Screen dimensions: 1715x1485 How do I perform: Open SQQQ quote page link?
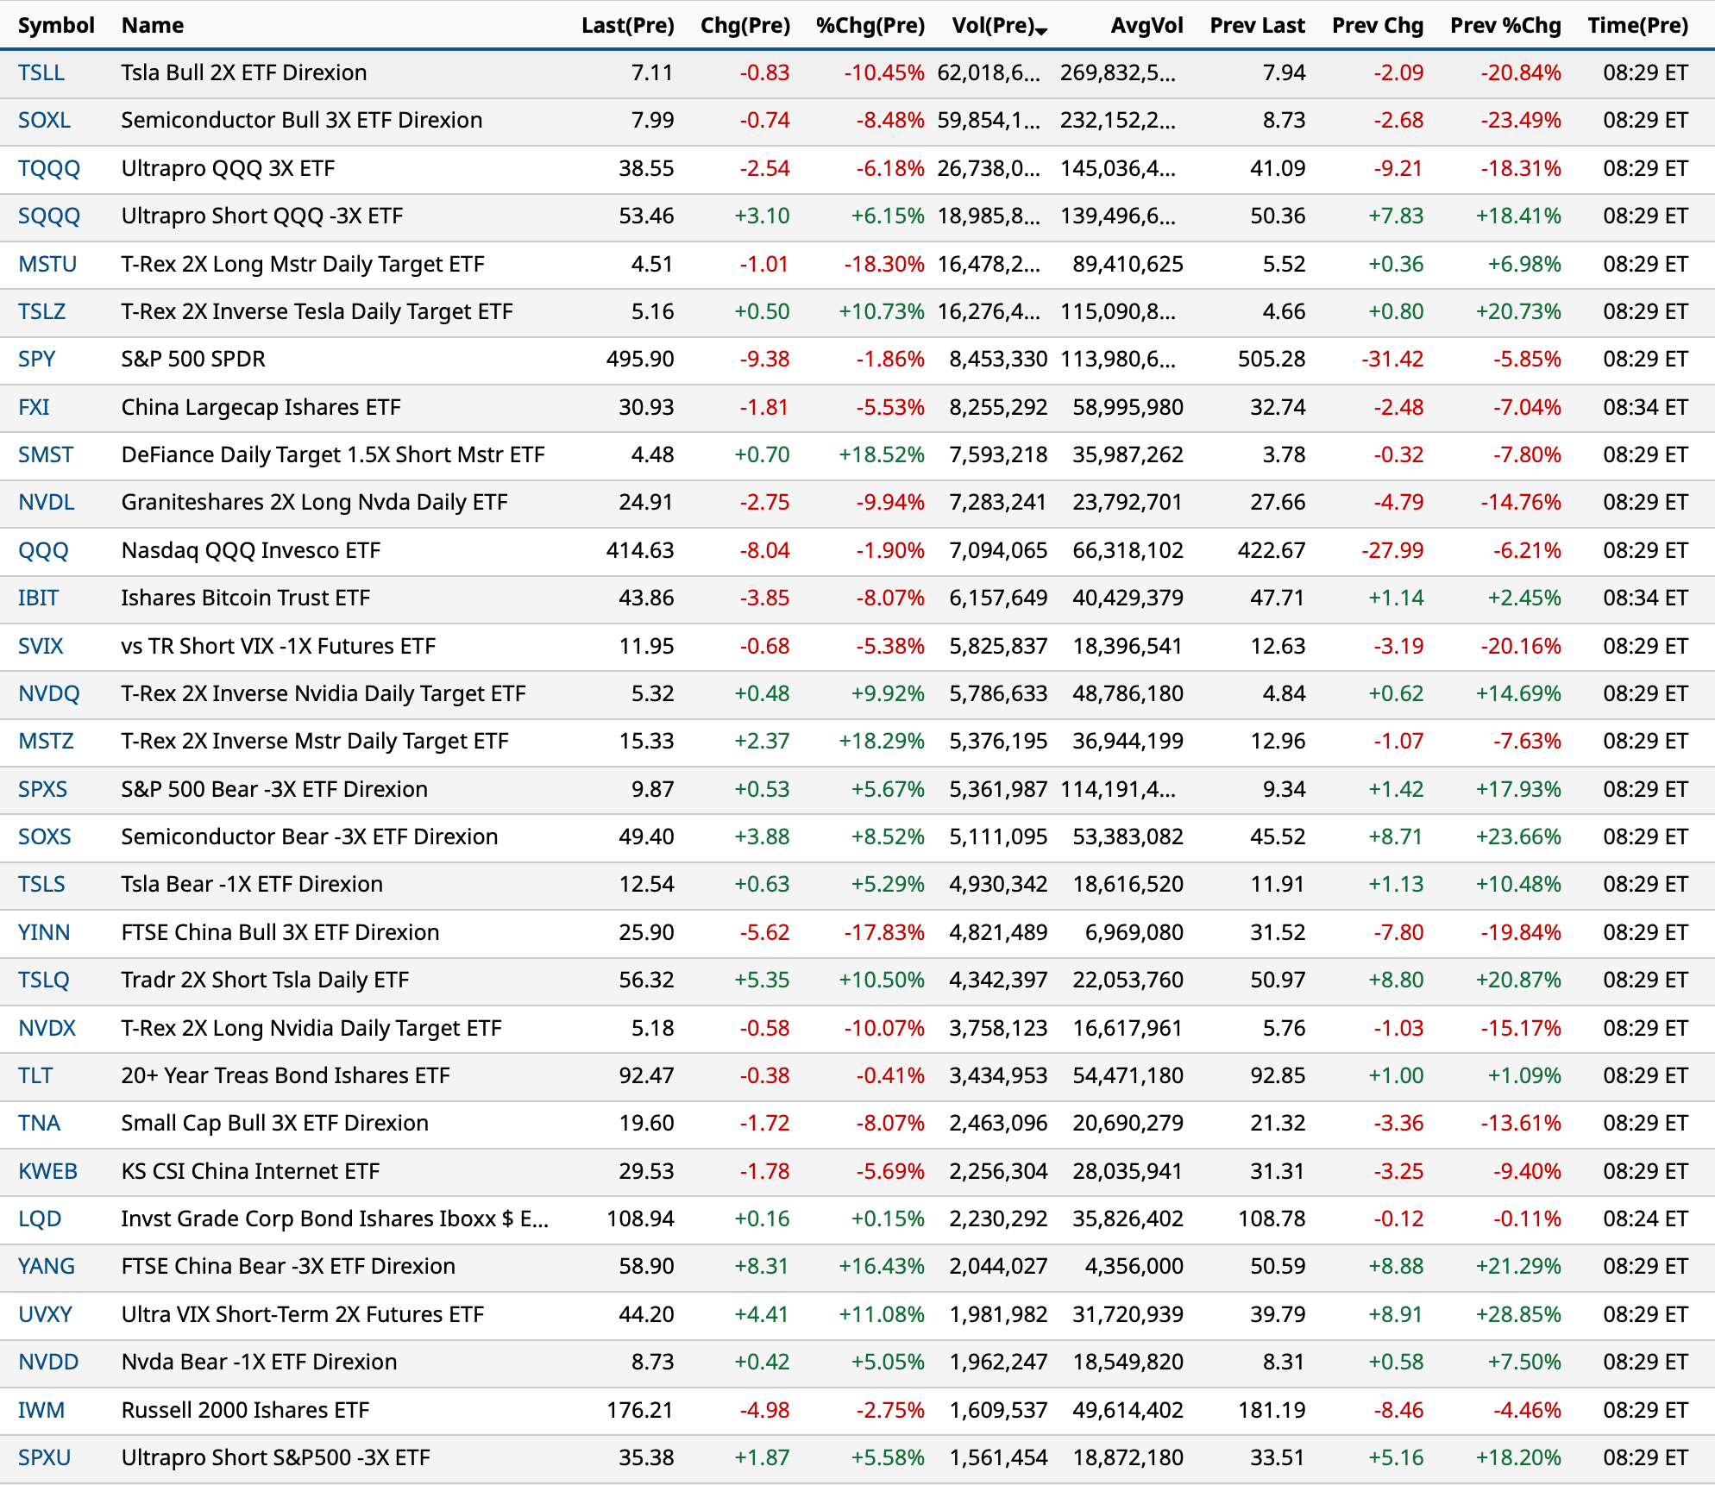pos(49,216)
